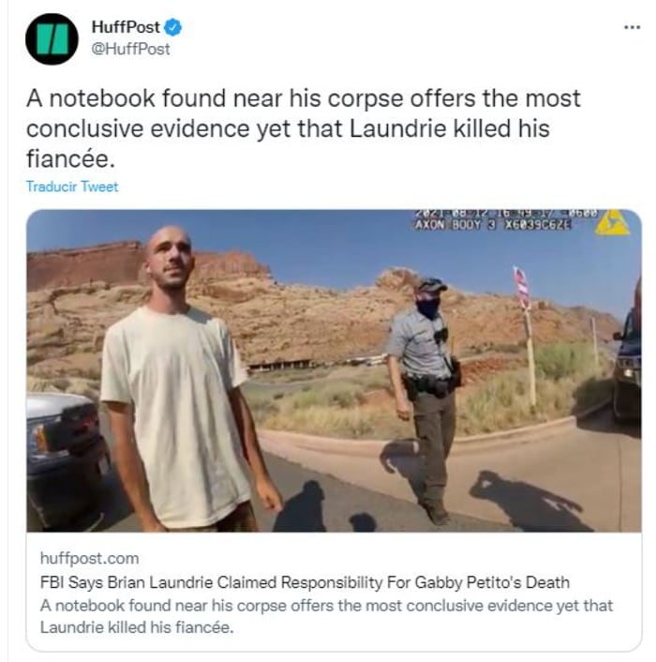Click Traducir Tweet to translate the tweet

[x=72, y=187]
